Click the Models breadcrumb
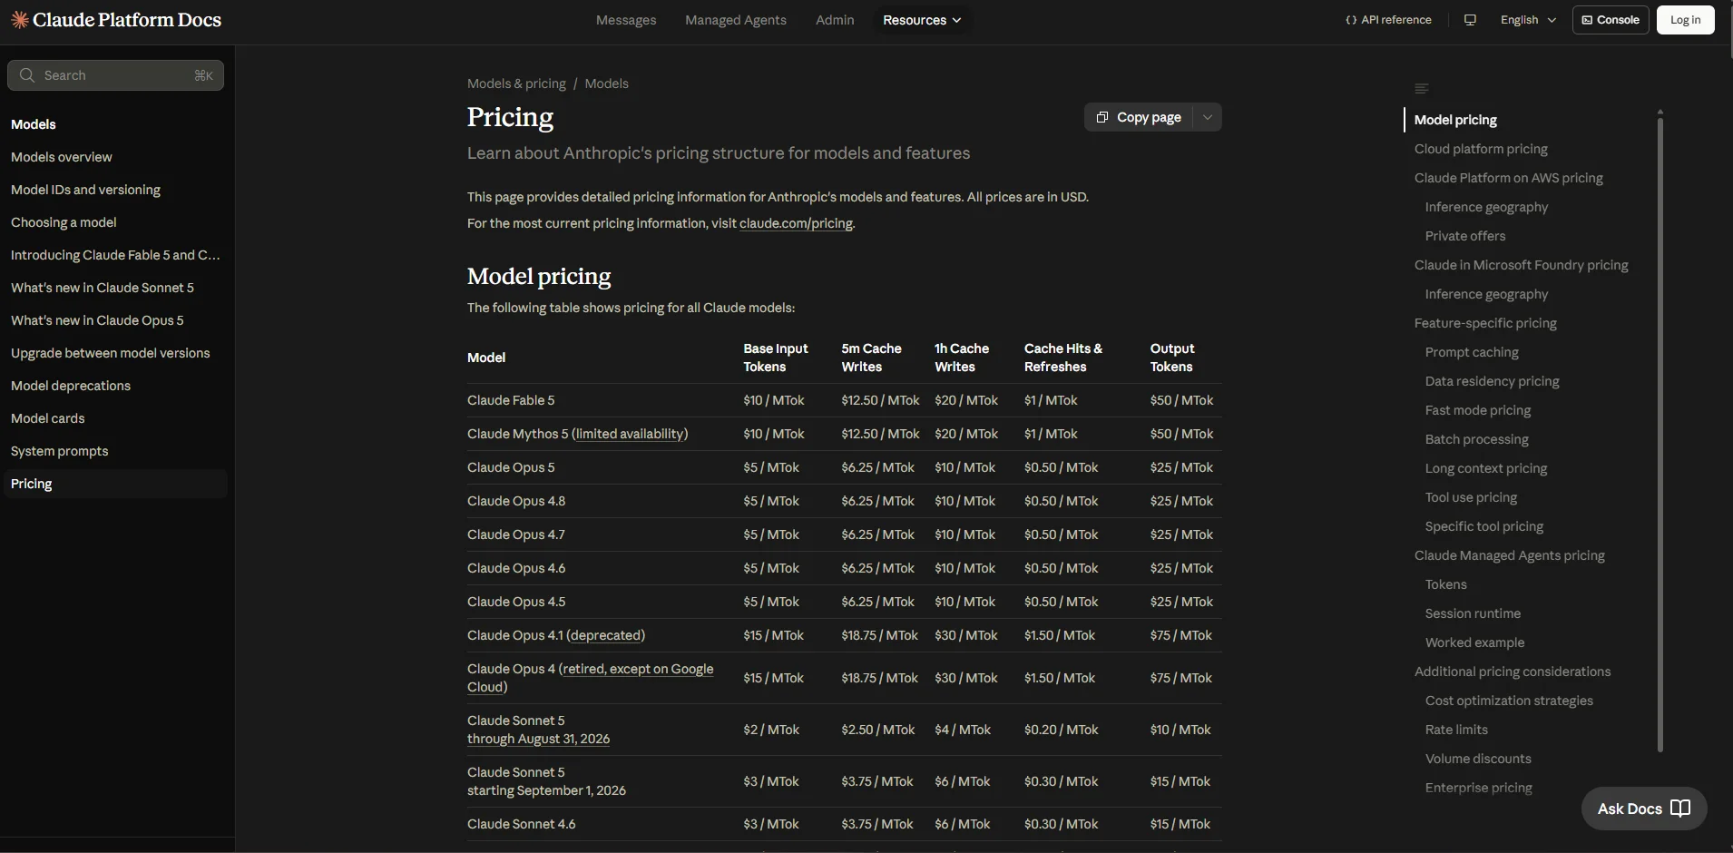Image resolution: width=1733 pixels, height=853 pixels. 606,83
